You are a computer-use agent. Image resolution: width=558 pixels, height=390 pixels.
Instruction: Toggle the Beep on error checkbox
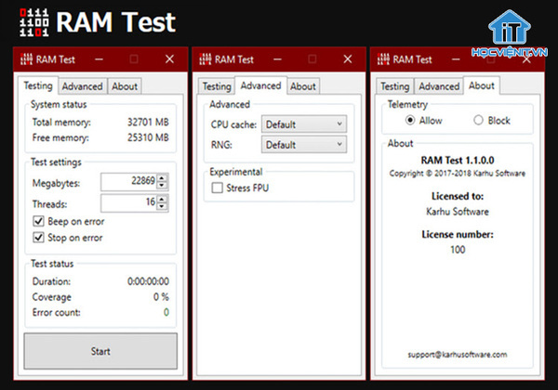point(38,221)
